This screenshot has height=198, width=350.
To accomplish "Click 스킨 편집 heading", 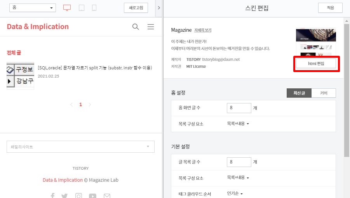I will tap(257, 8).
